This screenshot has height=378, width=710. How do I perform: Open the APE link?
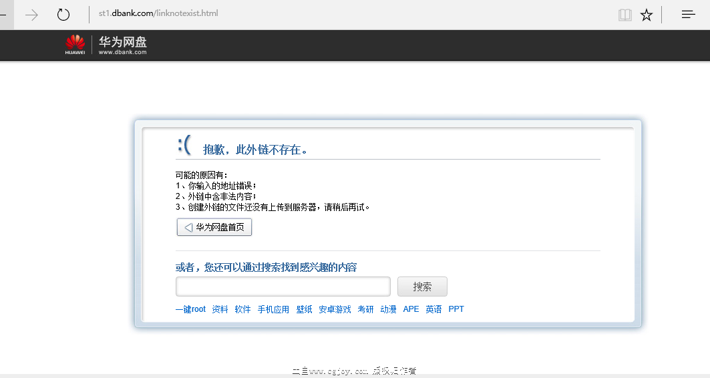(x=411, y=309)
